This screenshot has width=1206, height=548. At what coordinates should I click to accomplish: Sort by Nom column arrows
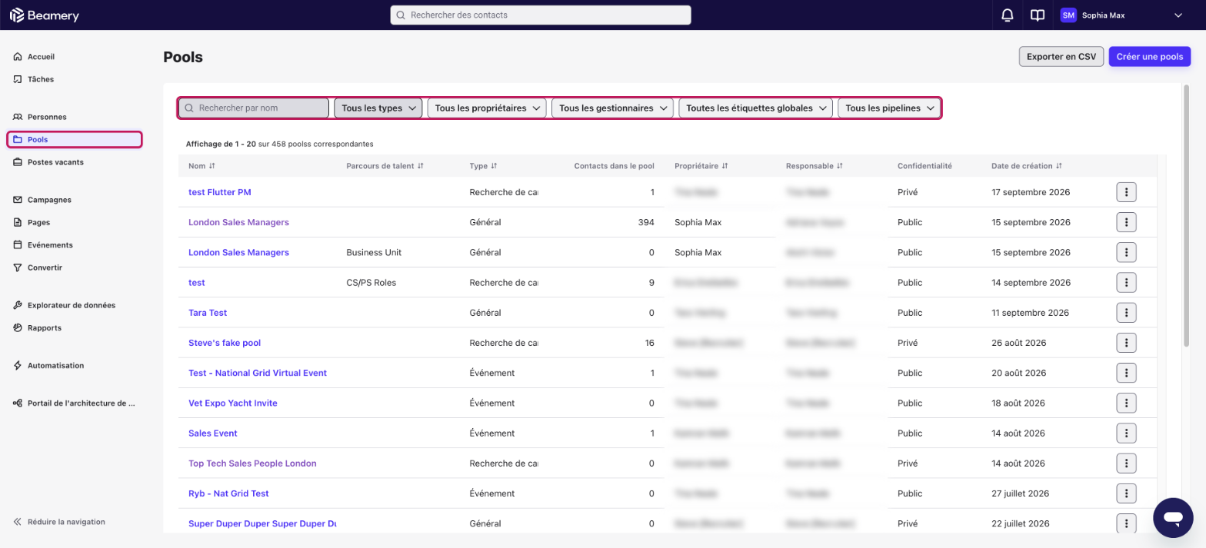tap(212, 166)
